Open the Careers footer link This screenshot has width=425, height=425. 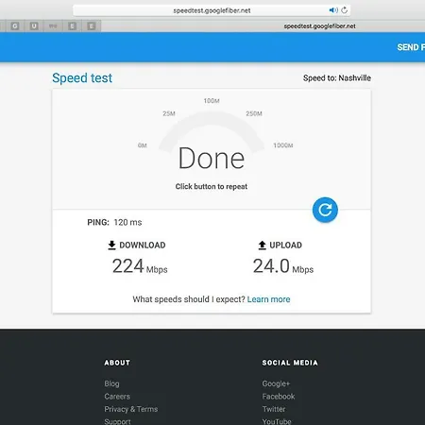[117, 397]
